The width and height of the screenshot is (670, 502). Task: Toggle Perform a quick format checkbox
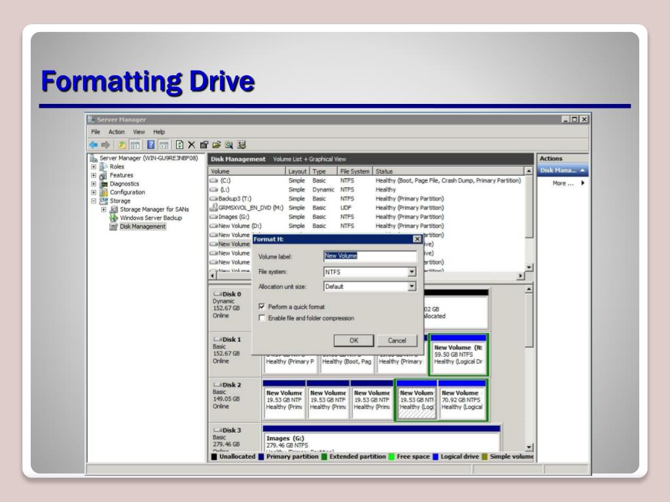click(x=262, y=307)
